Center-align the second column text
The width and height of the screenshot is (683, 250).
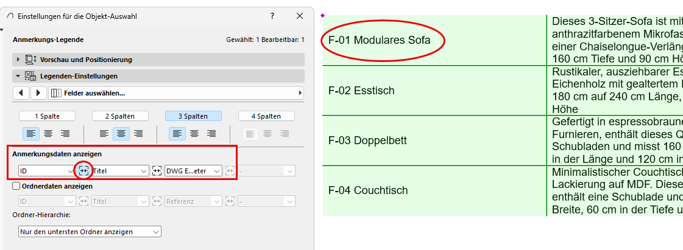121,133
